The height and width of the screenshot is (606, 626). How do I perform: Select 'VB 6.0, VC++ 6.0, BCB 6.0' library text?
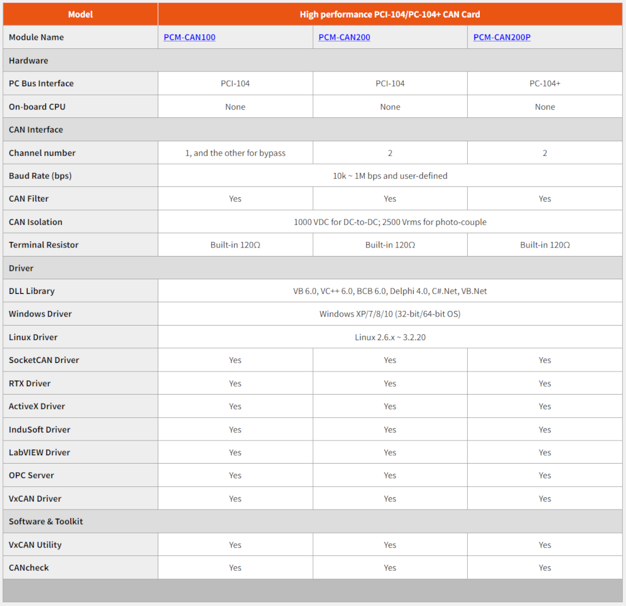click(340, 291)
